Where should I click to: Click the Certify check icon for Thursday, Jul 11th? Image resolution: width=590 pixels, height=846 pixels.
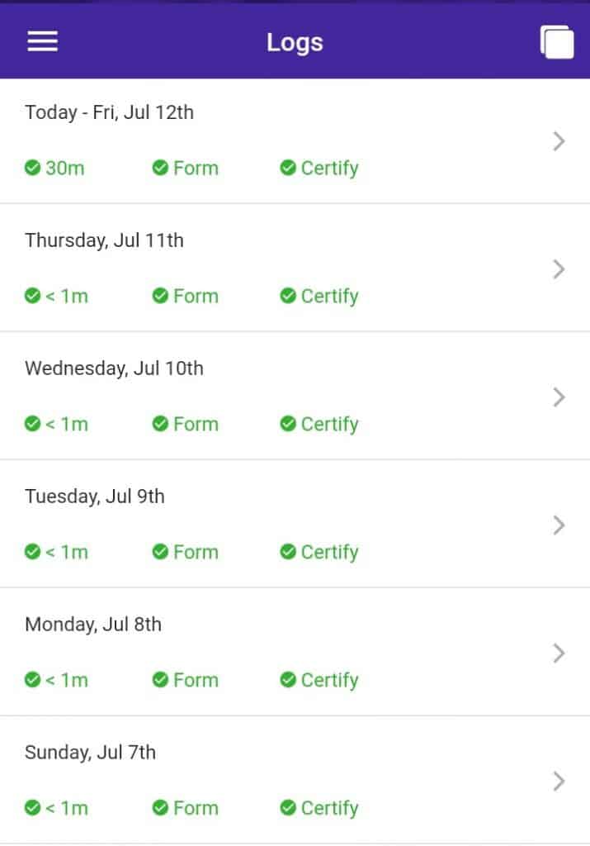289,296
